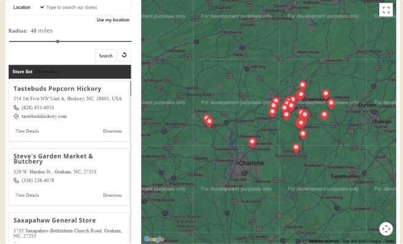View Details for Steve's Garden Market
Screen dimensions: 403x244
[x=27, y=195]
